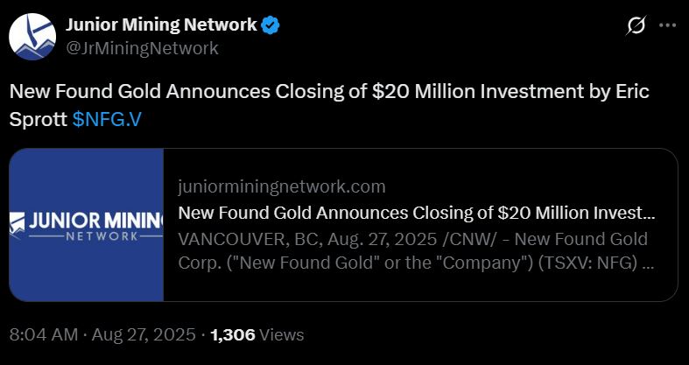The height and width of the screenshot is (365, 689).
Task: Click the $NFG.V cashtag
Action: 107,119
